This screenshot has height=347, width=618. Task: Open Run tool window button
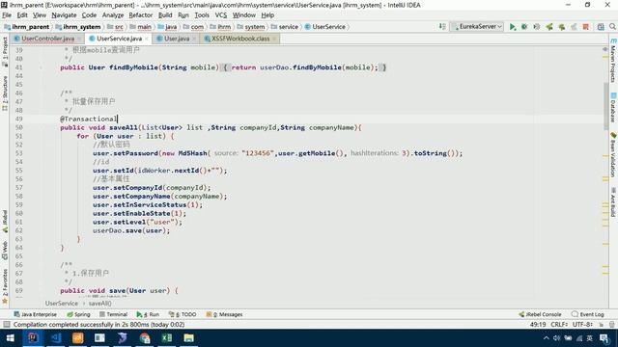coord(148,314)
